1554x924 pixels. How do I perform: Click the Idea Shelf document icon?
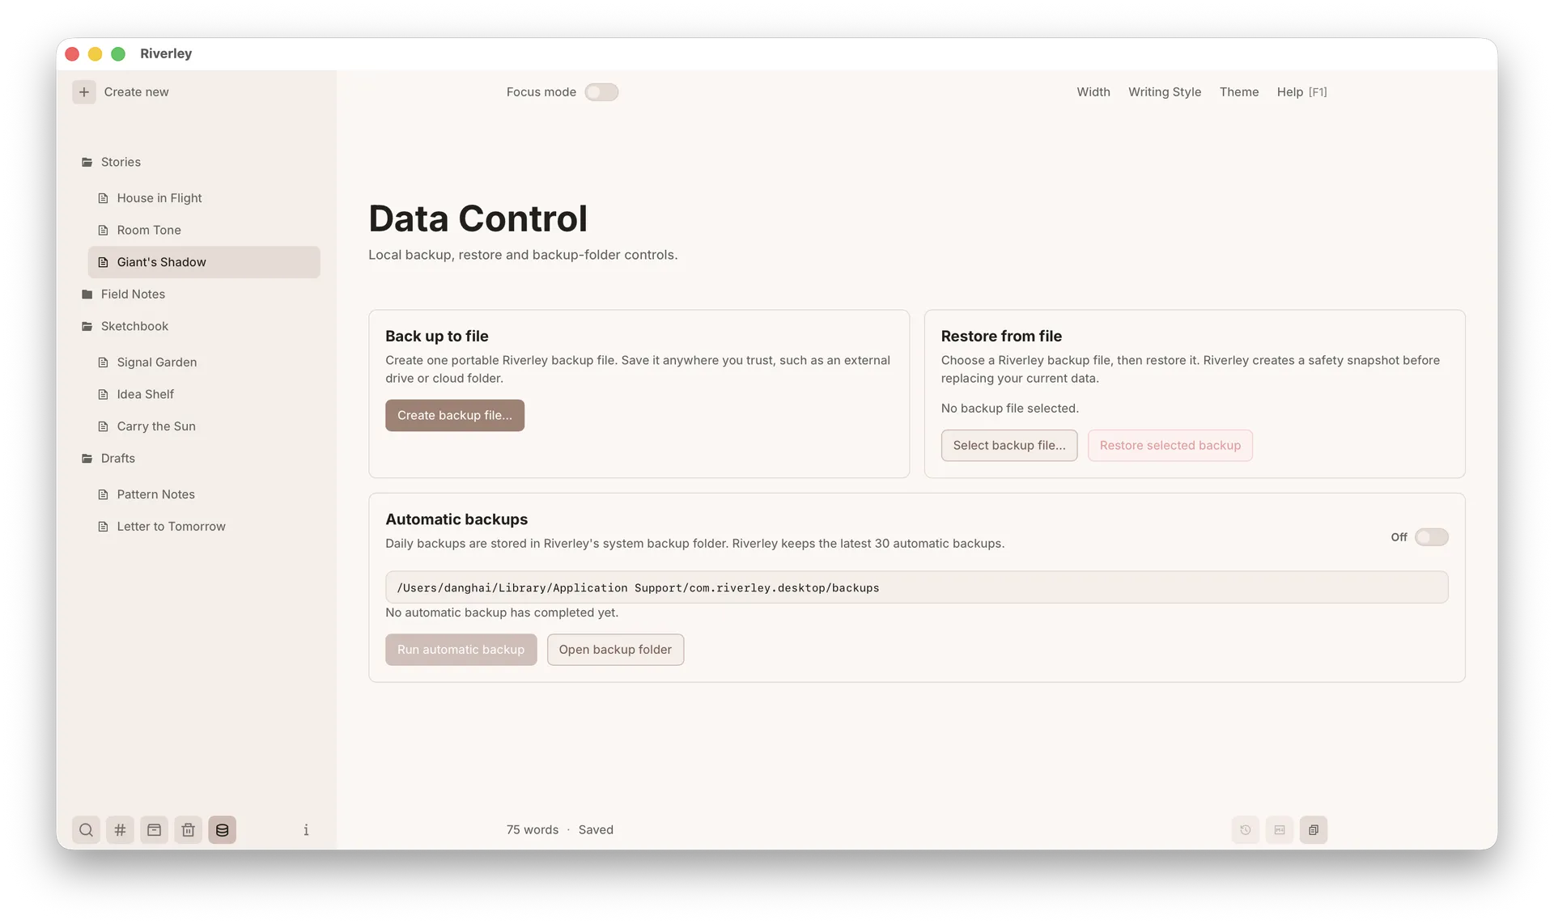point(103,395)
